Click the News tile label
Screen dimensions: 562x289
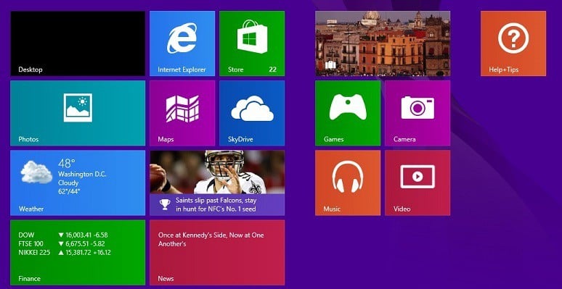(x=166, y=279)
